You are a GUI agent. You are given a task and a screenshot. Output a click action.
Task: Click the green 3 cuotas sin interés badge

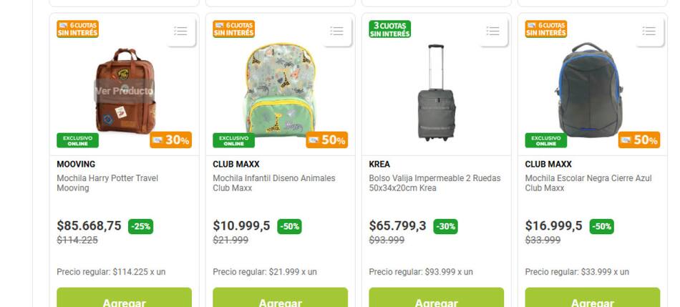tap(389, 29)
